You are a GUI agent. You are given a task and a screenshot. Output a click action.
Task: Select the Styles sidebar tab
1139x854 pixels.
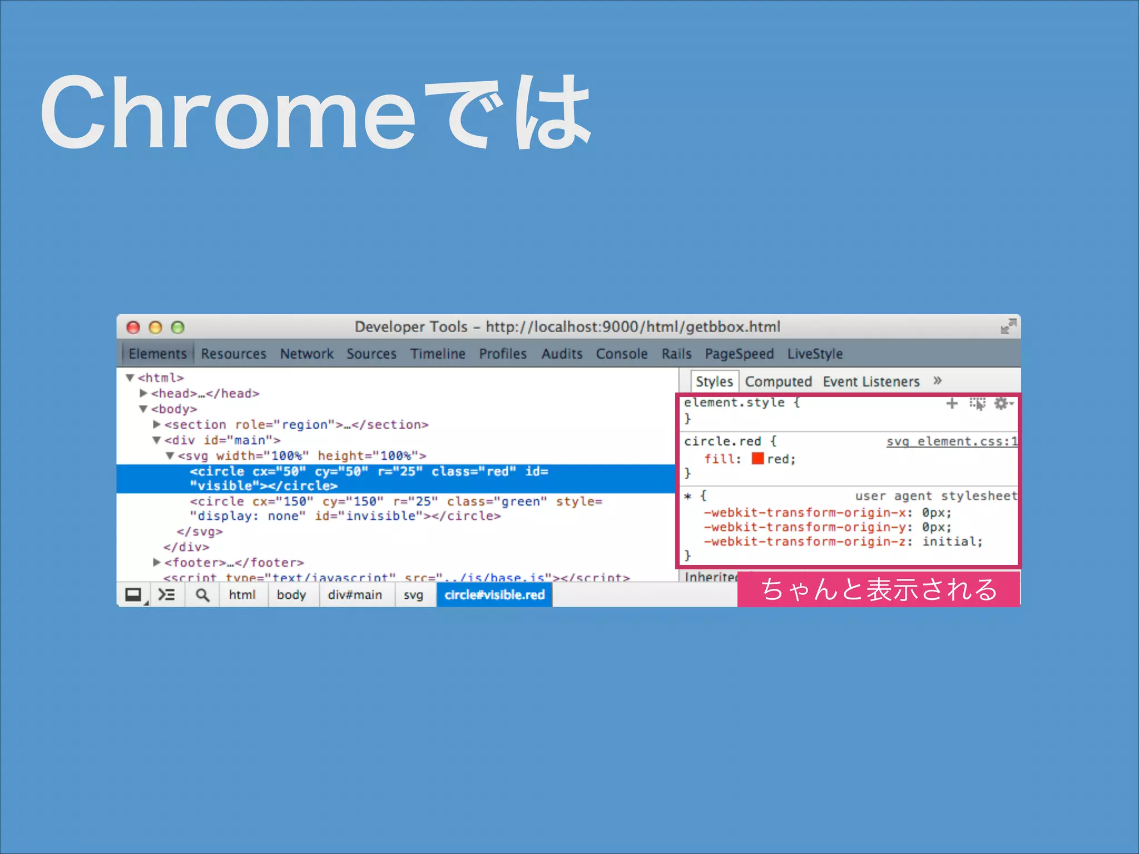(x=714, y=381)
